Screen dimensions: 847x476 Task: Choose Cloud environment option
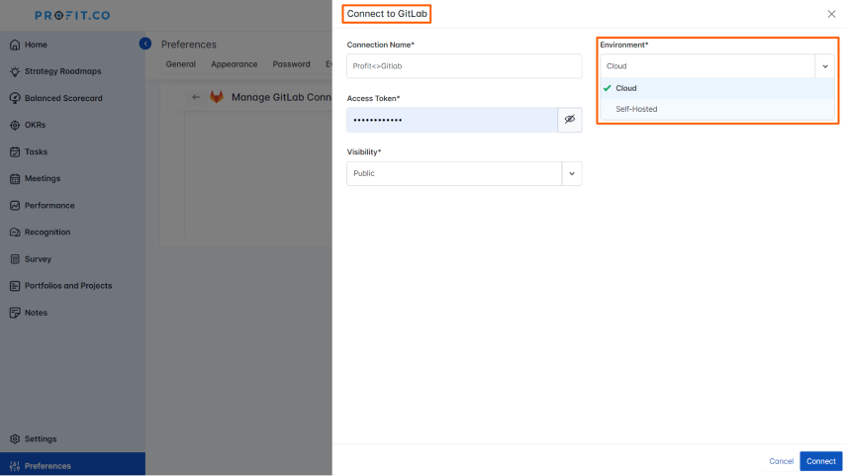pyautogui.click(x=717, y=88)
